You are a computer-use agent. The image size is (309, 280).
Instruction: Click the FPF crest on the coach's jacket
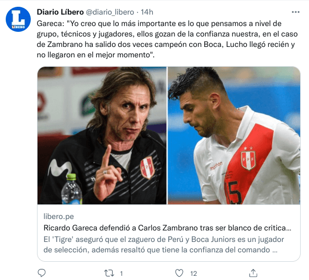(147, 167)
